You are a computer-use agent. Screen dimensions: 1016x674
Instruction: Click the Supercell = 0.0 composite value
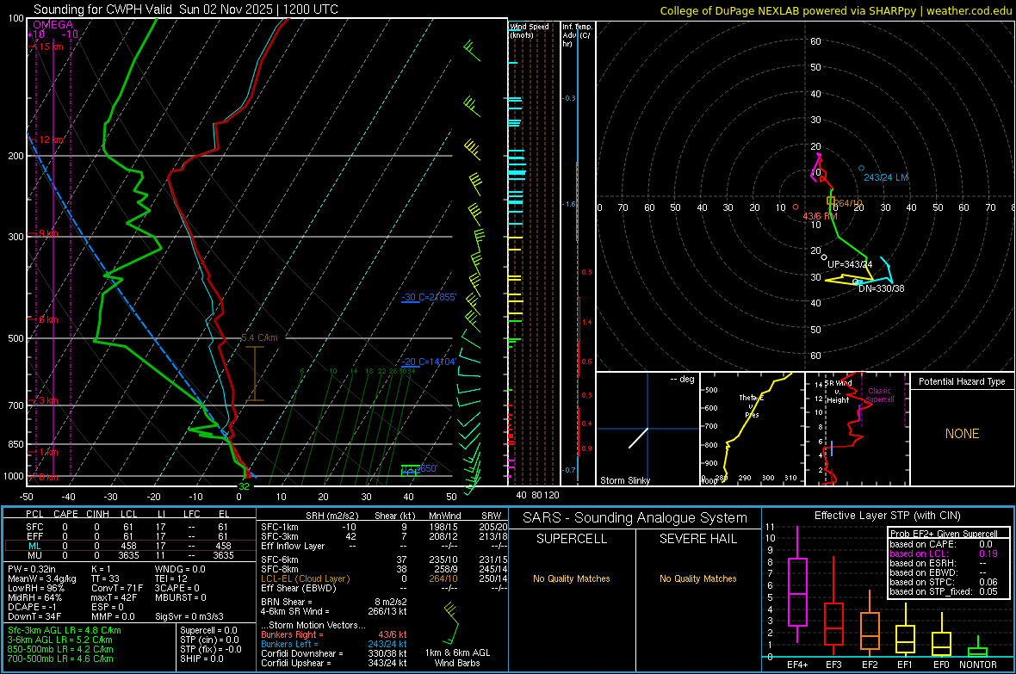[208, 630]
